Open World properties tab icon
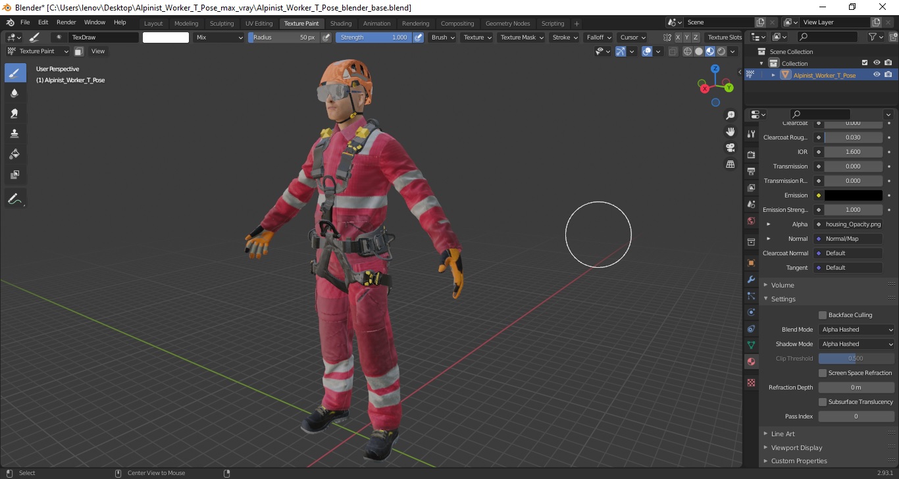The height and width of the screenshot is (479, 899). click(x=751, y=220)
